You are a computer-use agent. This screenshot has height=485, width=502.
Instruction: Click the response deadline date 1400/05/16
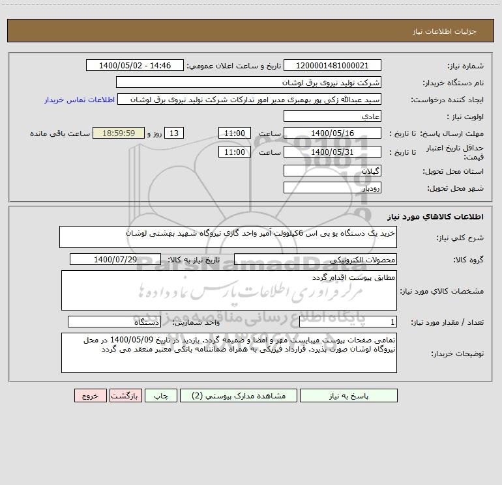tap(332, 133)
